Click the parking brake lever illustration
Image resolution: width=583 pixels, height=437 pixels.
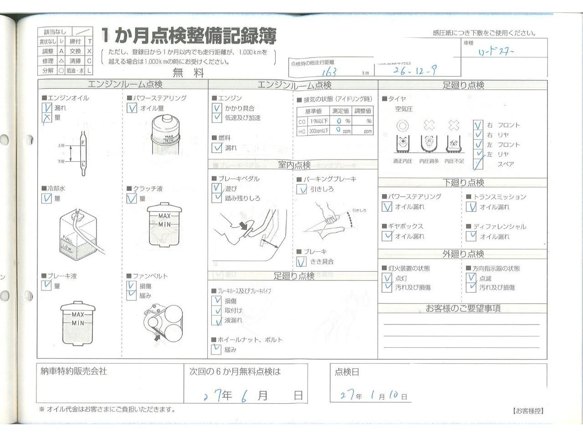pyautogui.click(x=331, y=222)
